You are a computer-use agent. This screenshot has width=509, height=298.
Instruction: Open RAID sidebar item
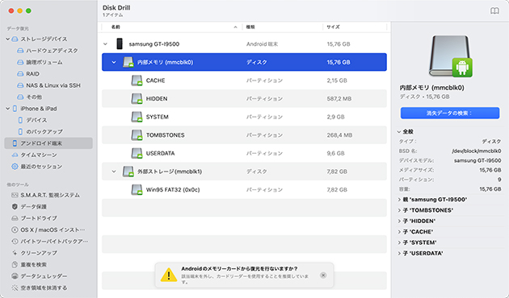32,74
